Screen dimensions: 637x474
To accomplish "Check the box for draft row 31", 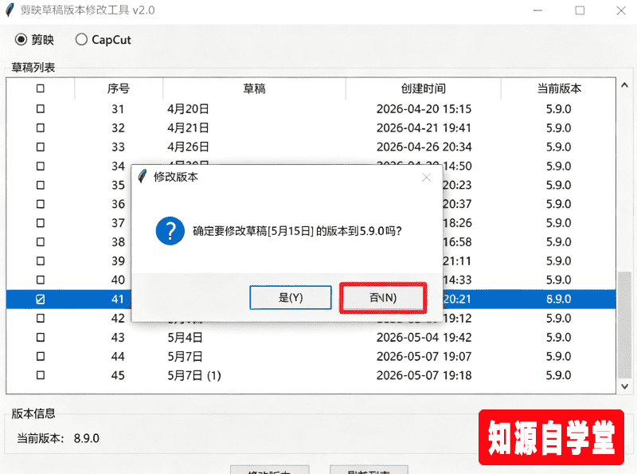I will pos(41,108).
